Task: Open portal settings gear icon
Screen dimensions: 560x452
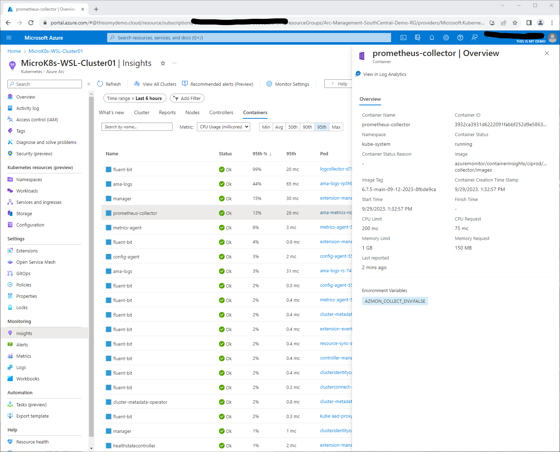Action: (x=446, y=38)
